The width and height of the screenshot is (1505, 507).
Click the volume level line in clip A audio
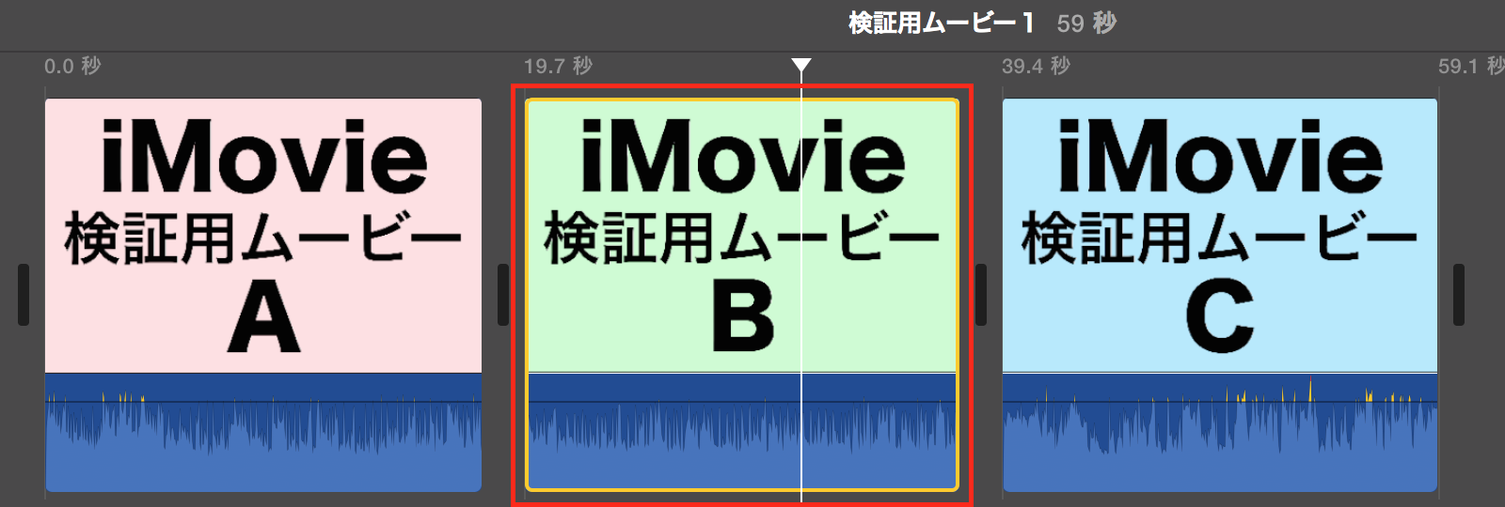point(263,402)
